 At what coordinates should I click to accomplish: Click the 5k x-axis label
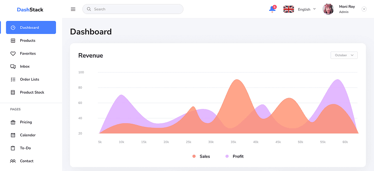[100, 142]
